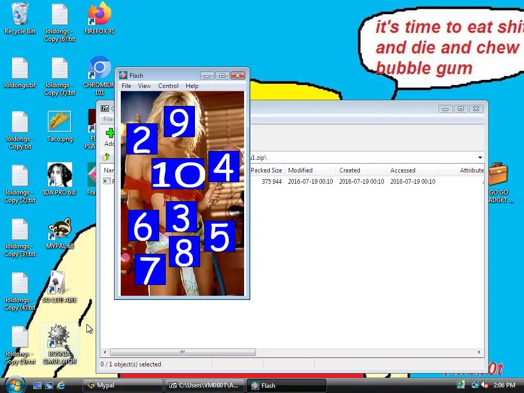Screen dimensions: 524x393
Task: Open the File menu in Flash
Action: tap(126, 86)
